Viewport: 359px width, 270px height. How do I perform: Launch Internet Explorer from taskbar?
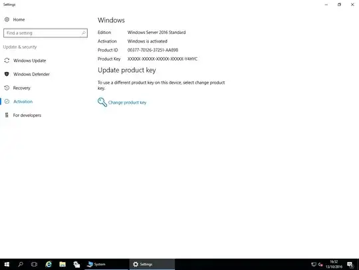pos(49,264)
